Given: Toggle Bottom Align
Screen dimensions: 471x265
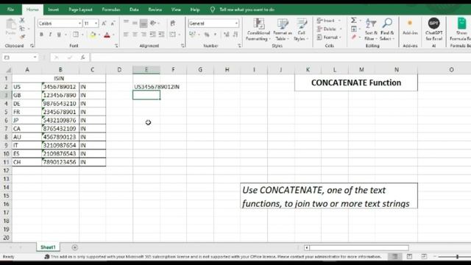Looking at the screenshot, I should [x=144, y=23].
